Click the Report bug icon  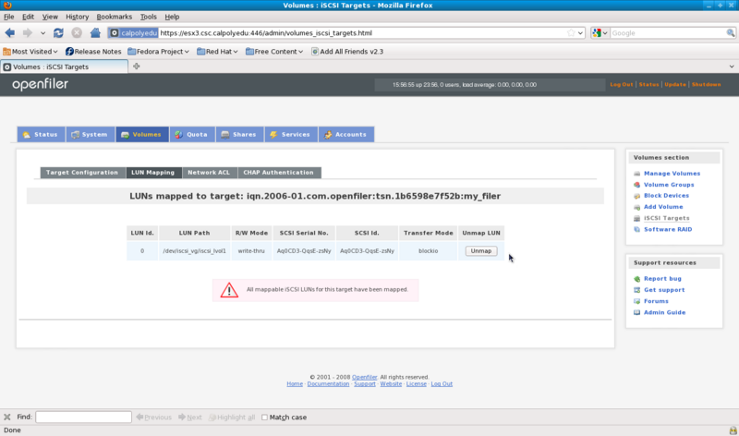click(x=636, y=279)
